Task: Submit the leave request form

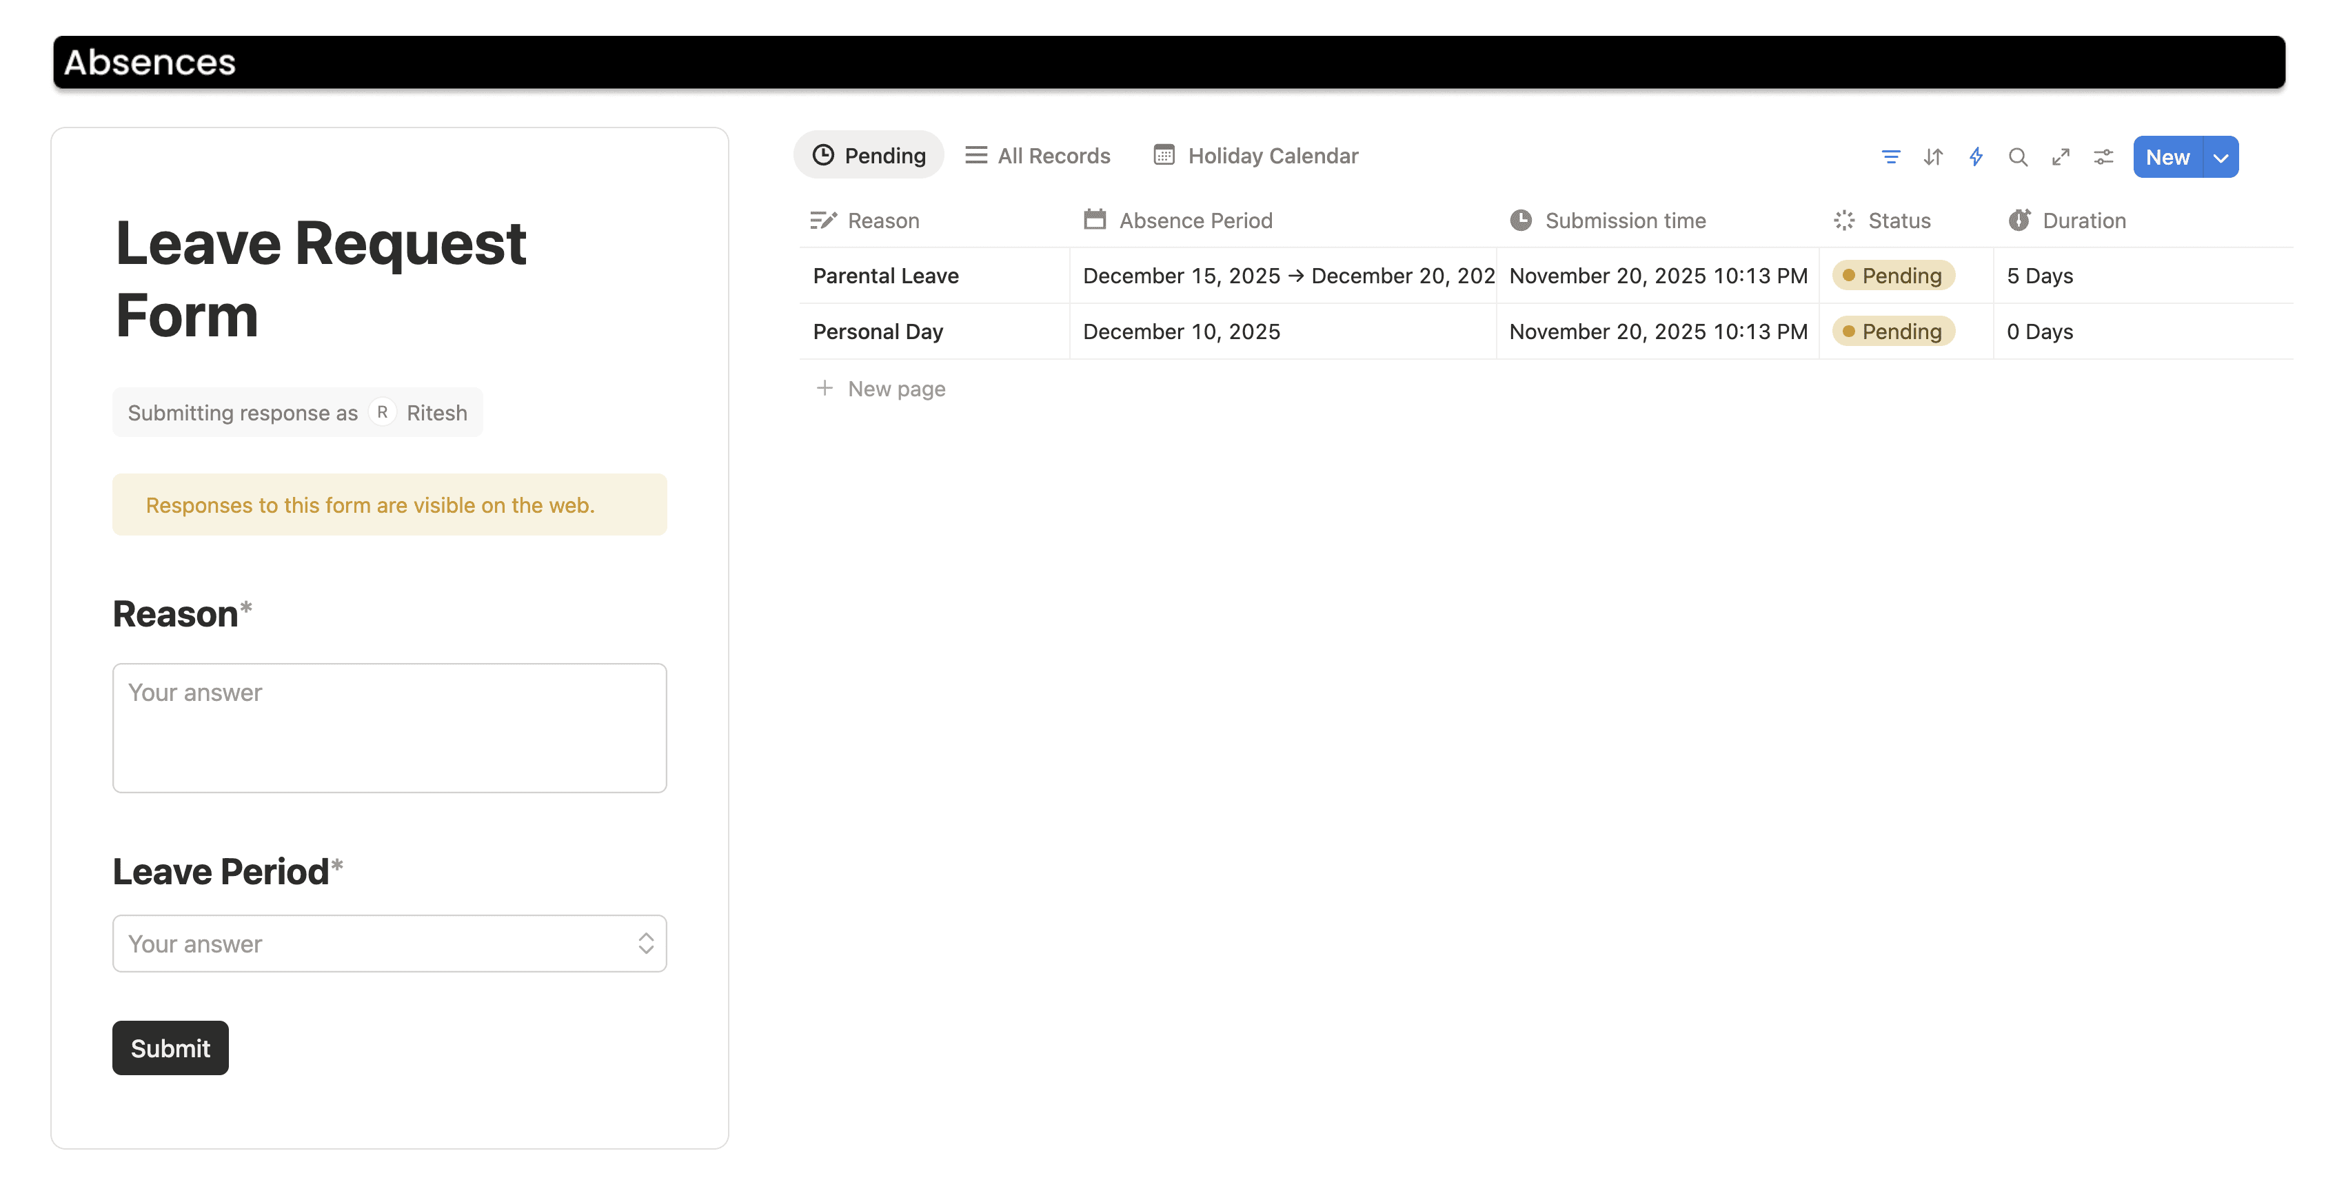Action: pos(170,1048)
